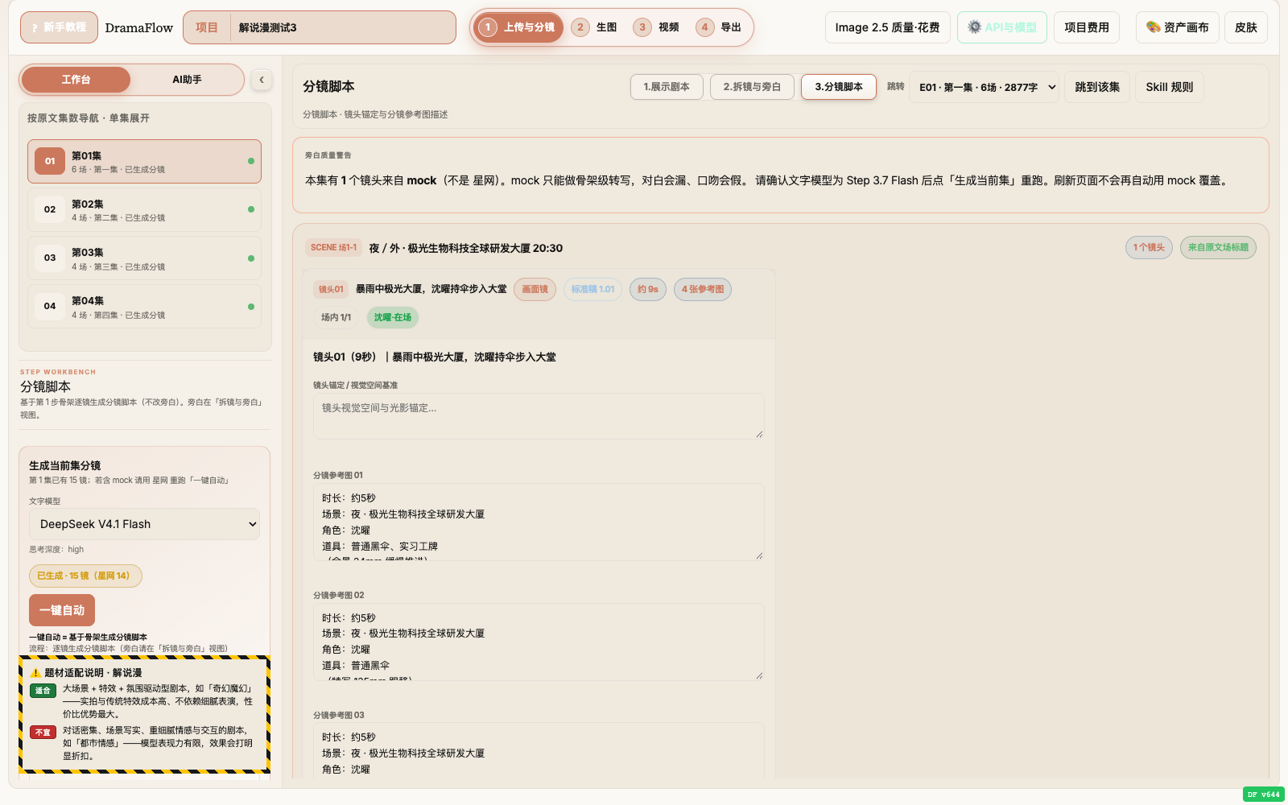Click the API与模型 gear button
This screenshot has width=1288, height=805.
point(1001,27)
